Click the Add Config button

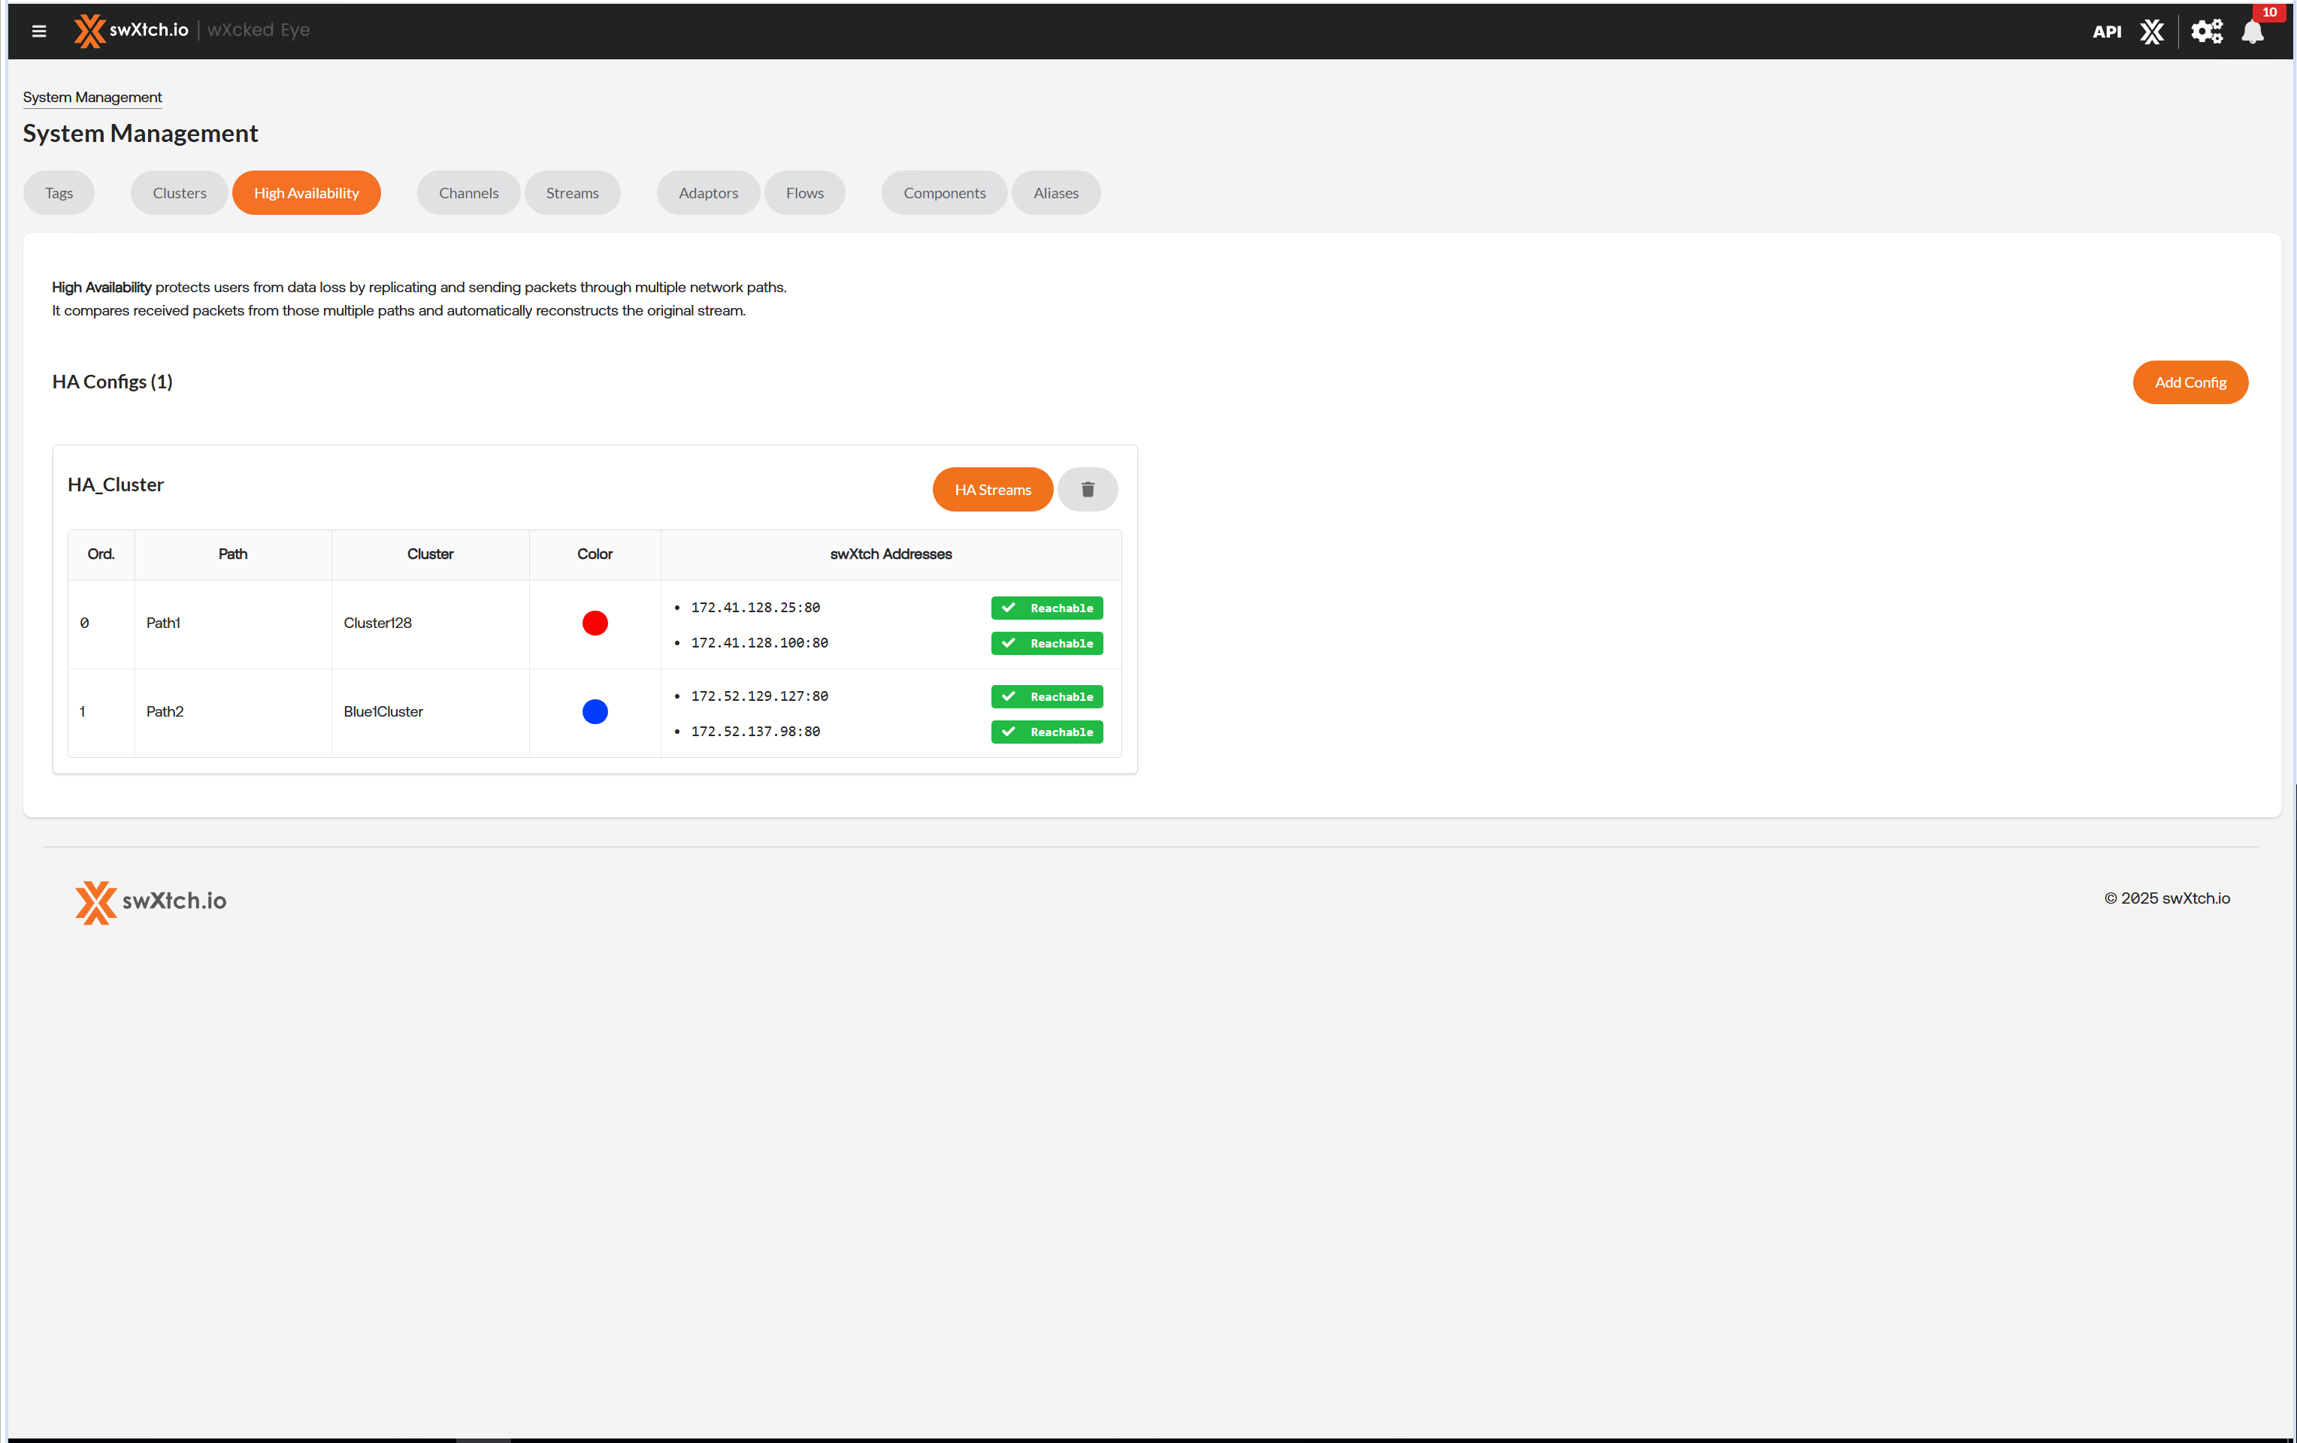click(x=2190, y=382)
